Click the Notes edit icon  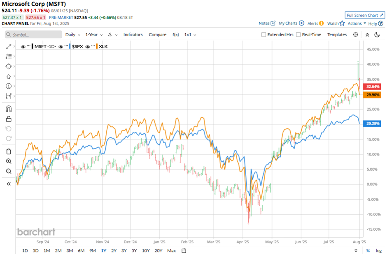pyautogui.click(x=273, y=23)
